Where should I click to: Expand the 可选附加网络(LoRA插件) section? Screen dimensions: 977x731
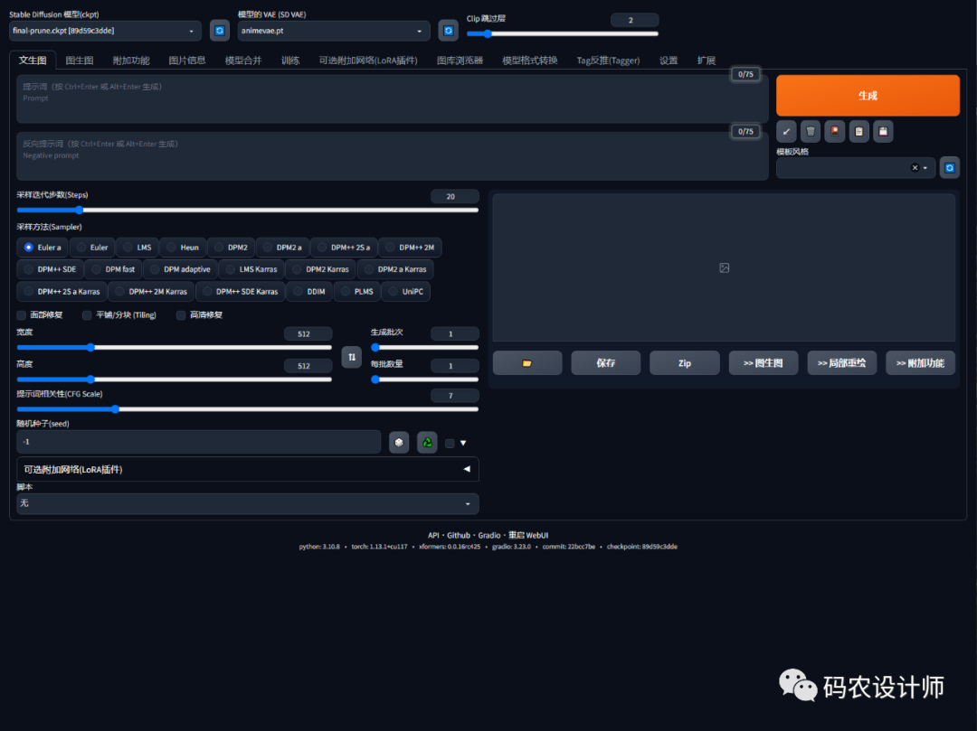[247, 469]
